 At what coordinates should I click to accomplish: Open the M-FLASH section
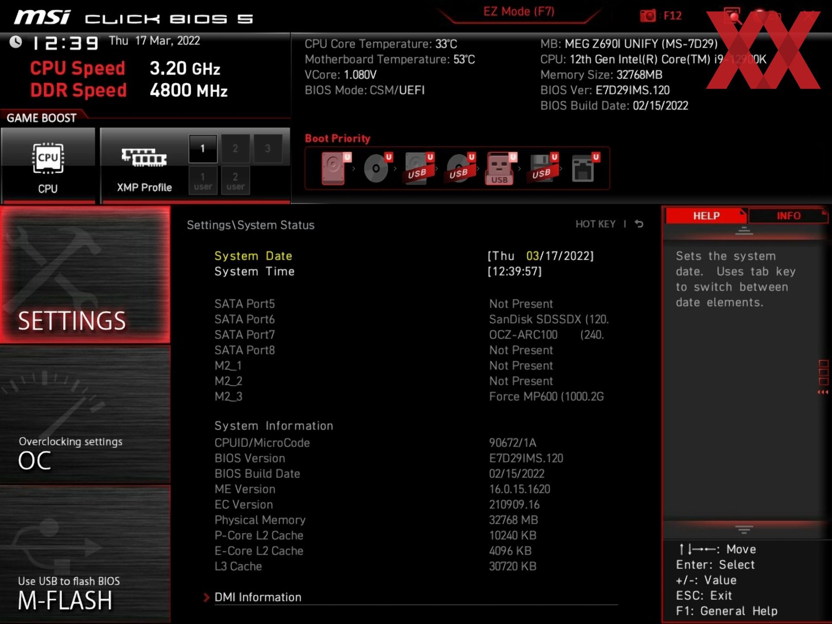[x=85, y=554]
